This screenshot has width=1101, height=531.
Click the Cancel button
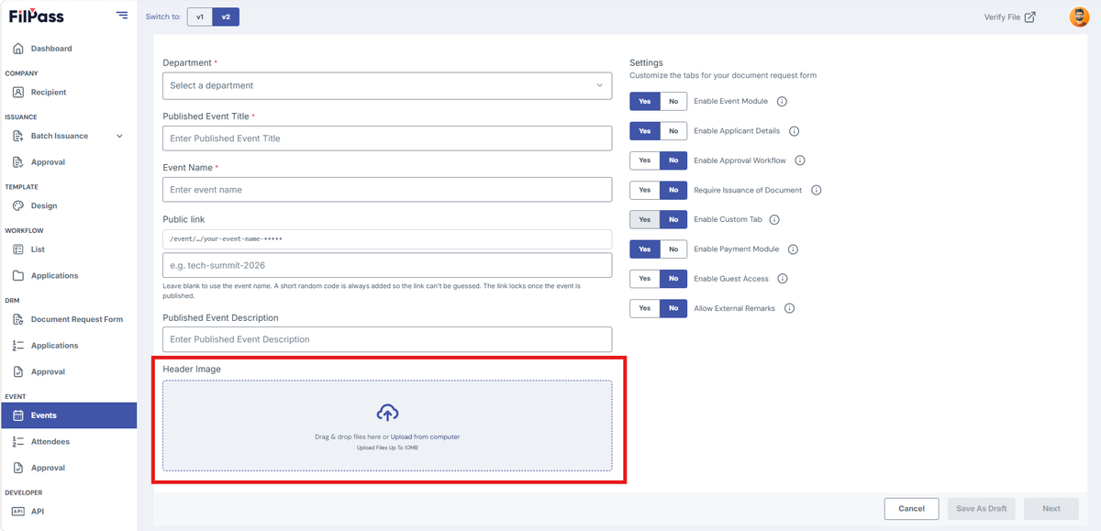pos(911,509)
